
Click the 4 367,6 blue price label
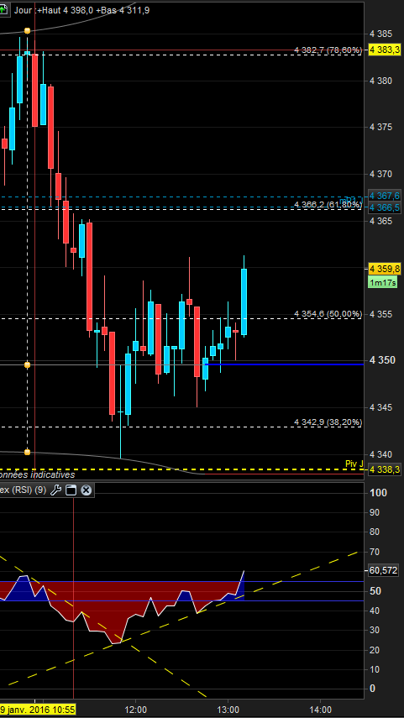(385, 196)
